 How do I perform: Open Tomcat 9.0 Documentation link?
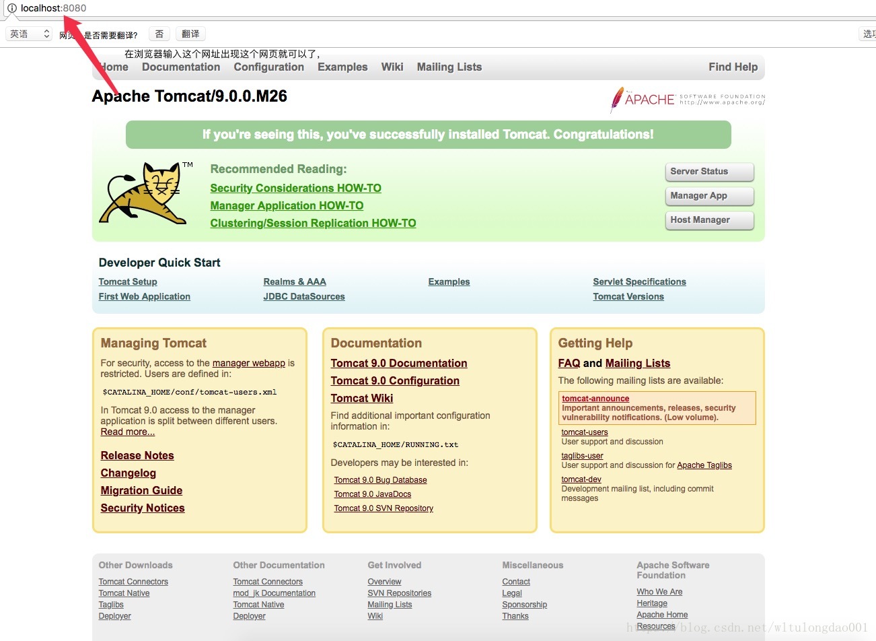tap(399, 363)
